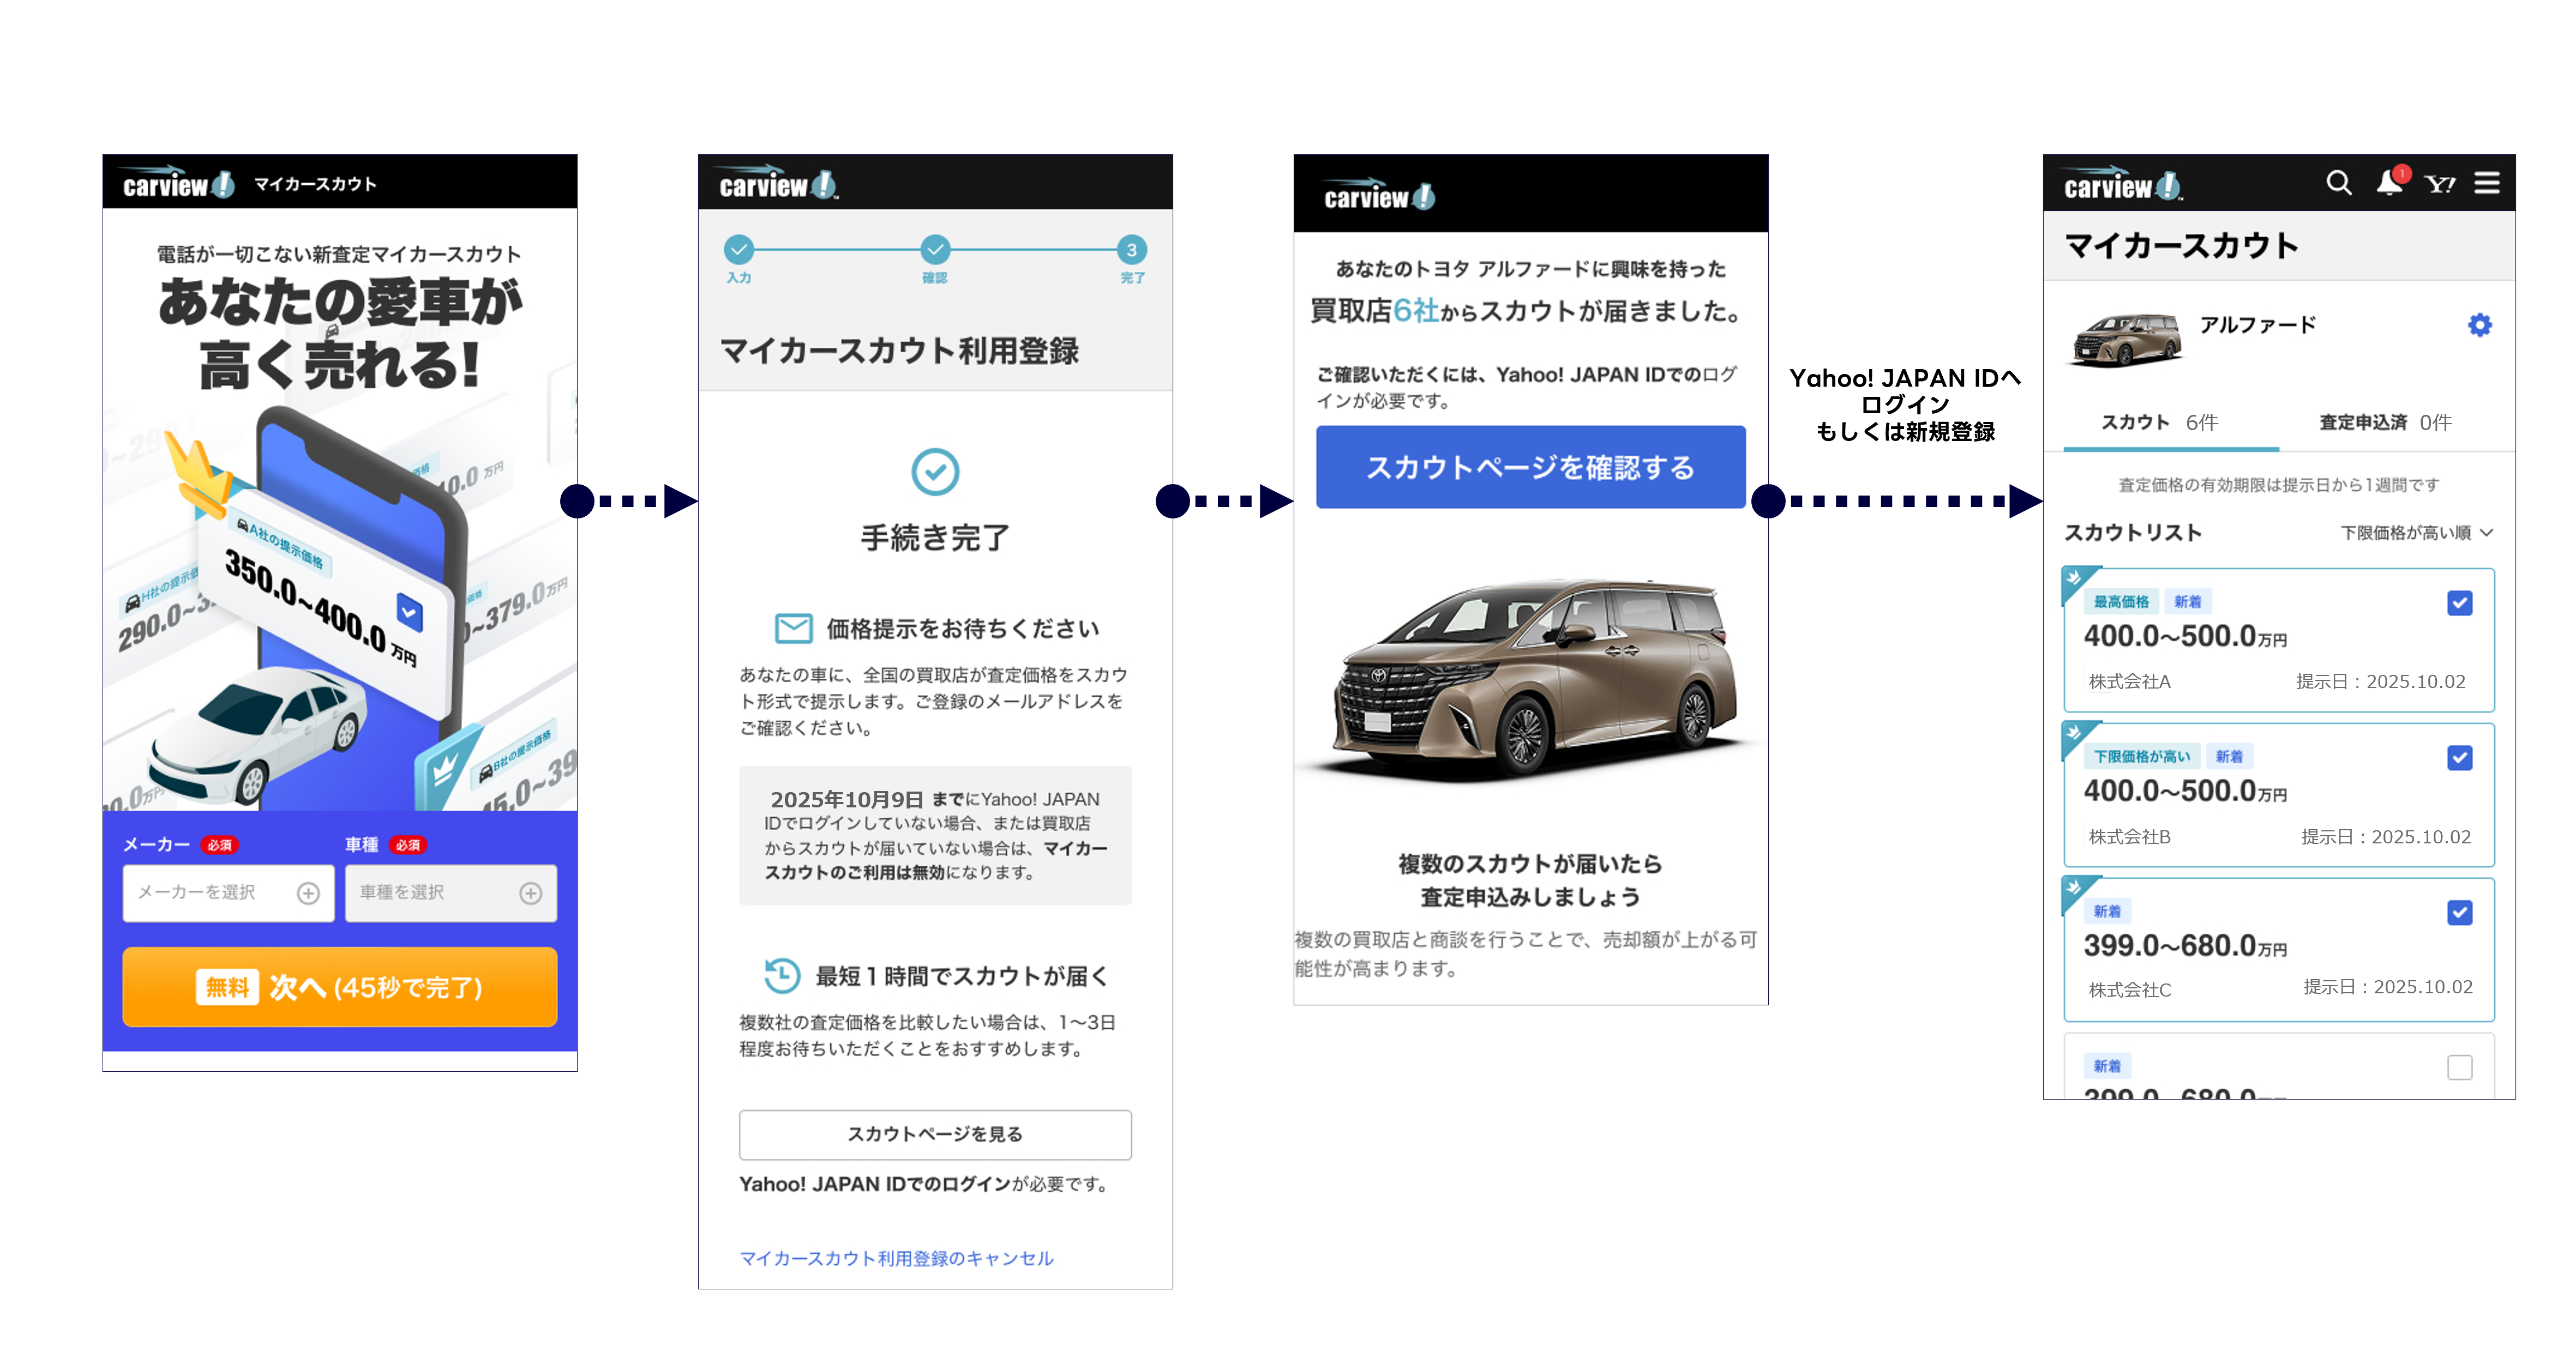Switch to the スカウト 6件 tab
This screenshot has height=1352, width=2576.
click(x=2160, y=422)
